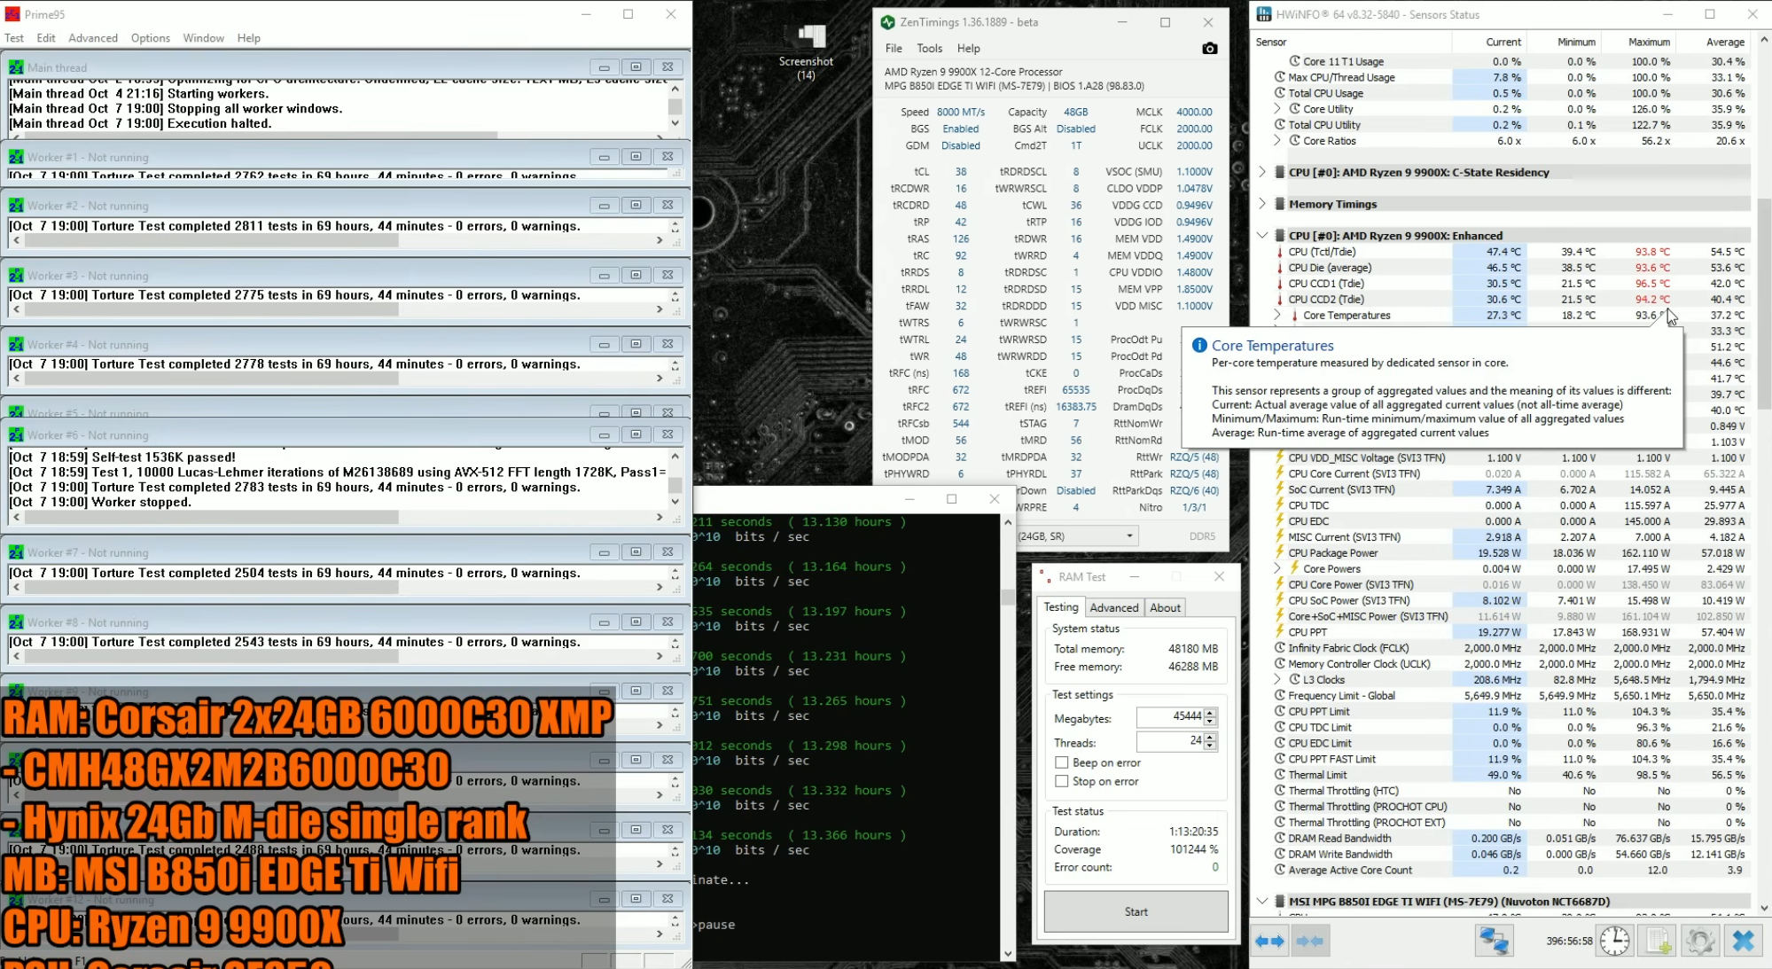Collapse the CPU Enhanced sensor group
The height and width of the screenshot is (969, 1772).
1262,236
